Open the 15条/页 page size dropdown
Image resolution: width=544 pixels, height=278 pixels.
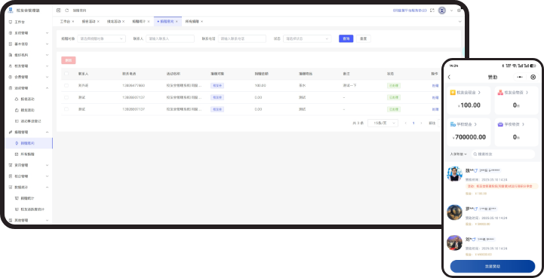pyautogui.click(x=383, y=123)
